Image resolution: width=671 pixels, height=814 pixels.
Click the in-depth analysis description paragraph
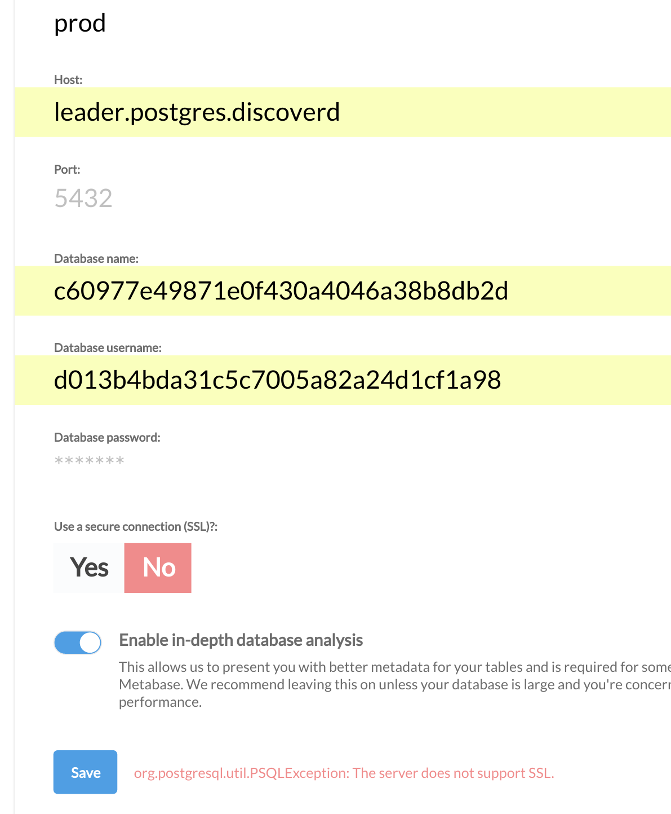point(394,684)
